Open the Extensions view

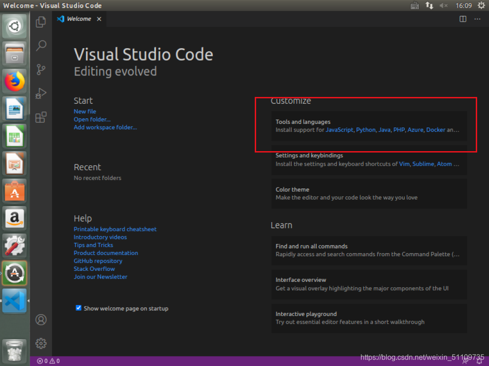pyautogui.click(x=41, y=117)
